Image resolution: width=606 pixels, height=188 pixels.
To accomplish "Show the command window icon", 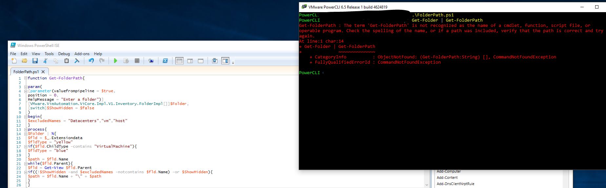I will click(x=215, y=61).
